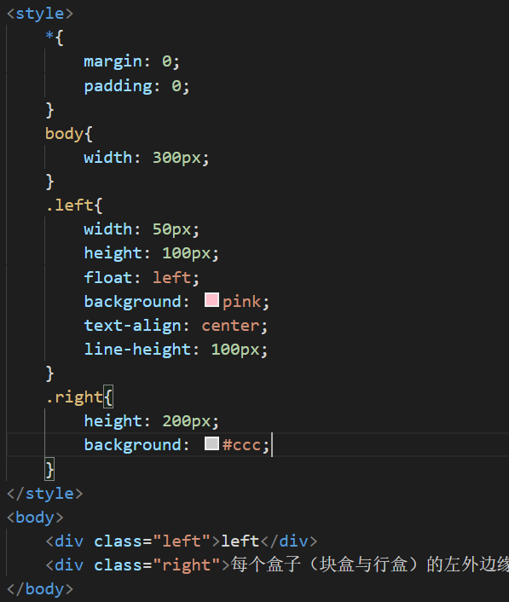Viewport: 509px width, 602px height.
Task: Click the universal * selector
Action: [x=49, y=37]
